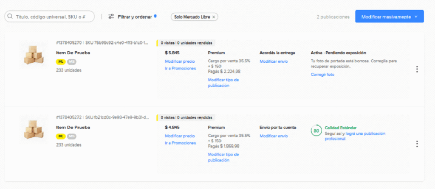Remove the Solo Mercado Libre filter chip
The width and height of the screenshot is (435, 189).
click(214, 17)
